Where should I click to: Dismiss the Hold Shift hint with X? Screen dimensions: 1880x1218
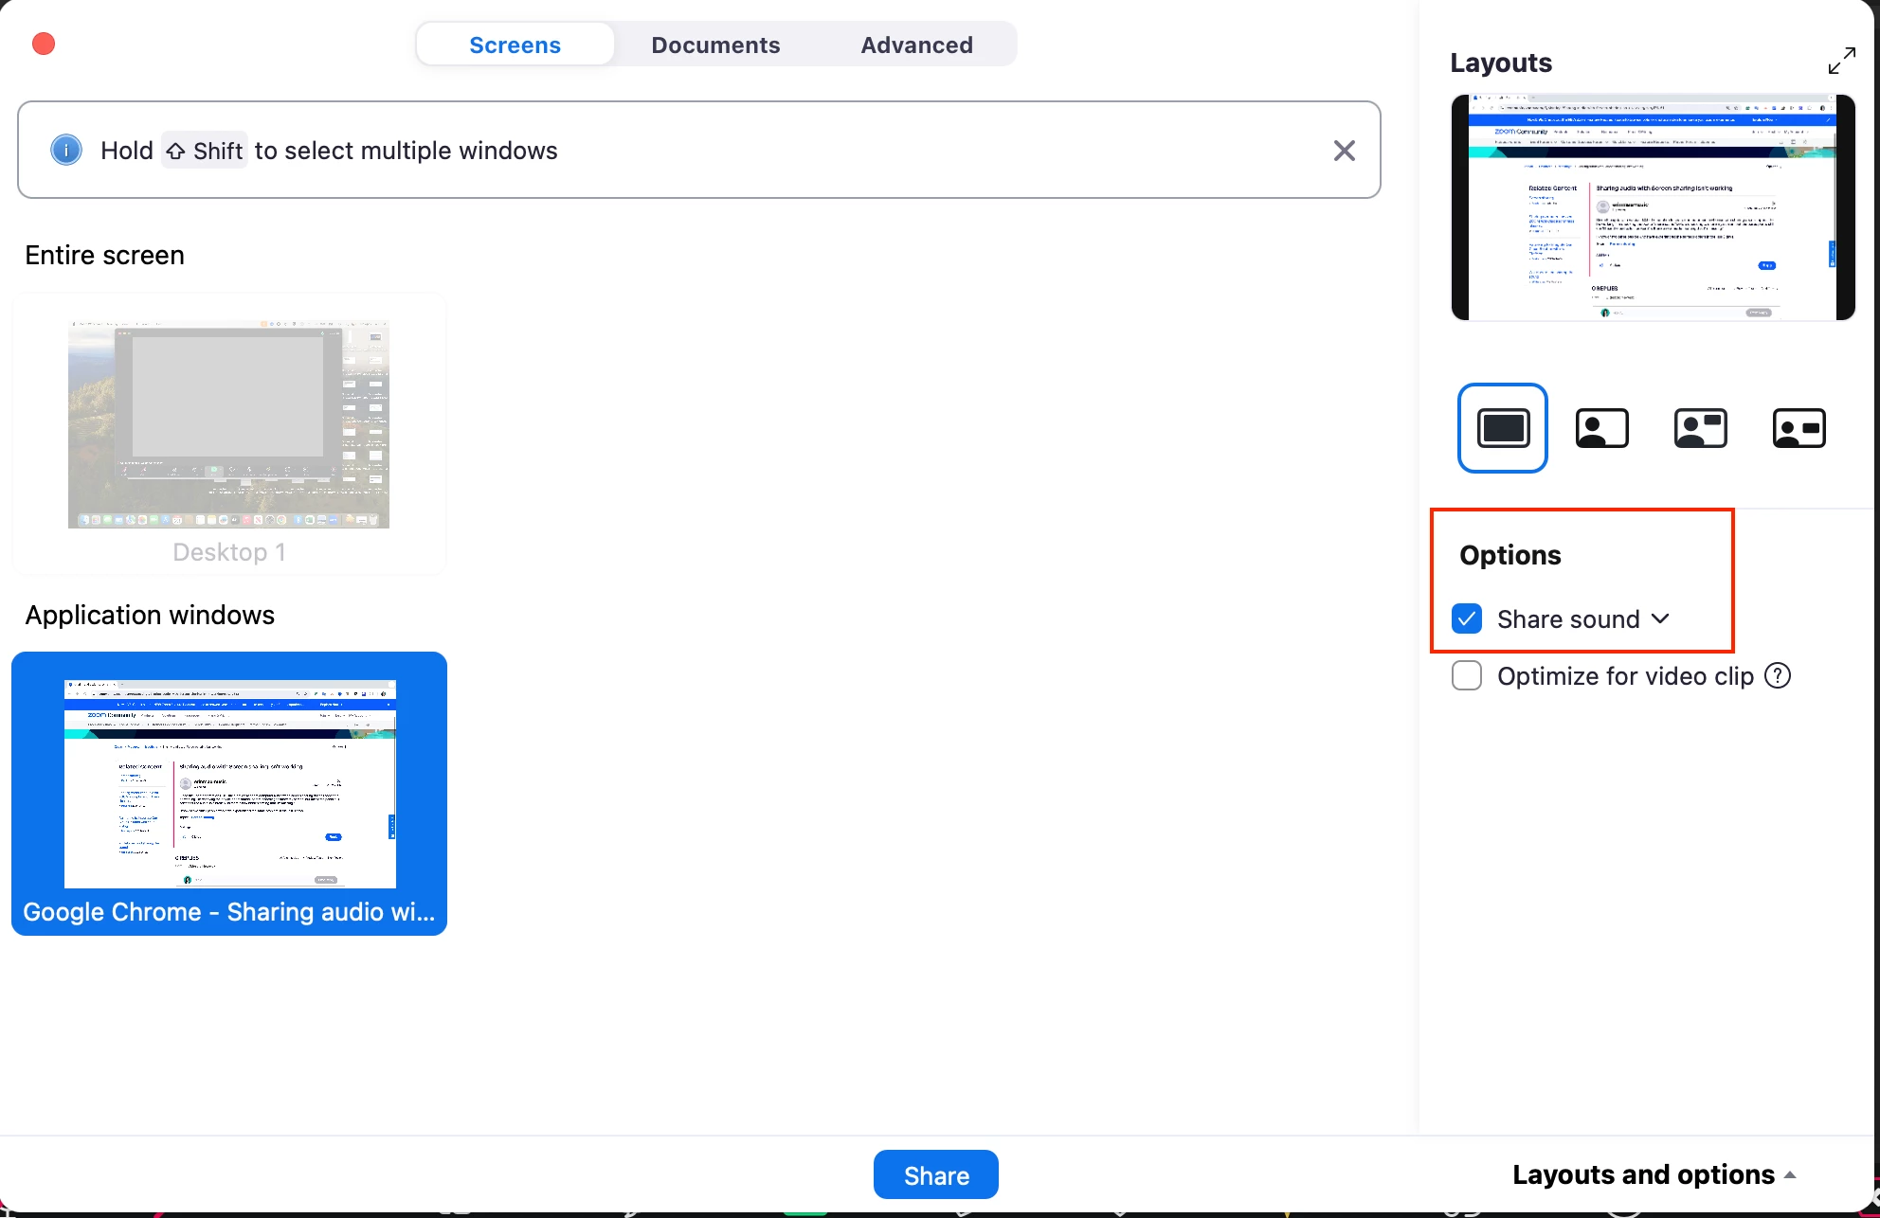point(1344,151)
